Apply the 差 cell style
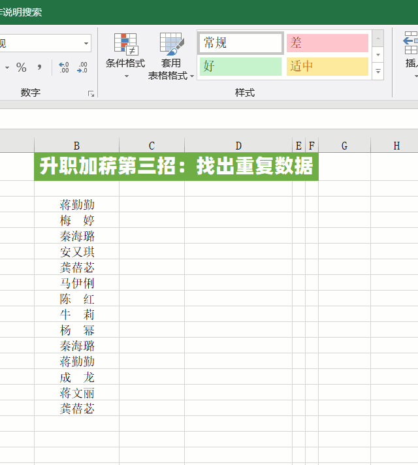 327,43
